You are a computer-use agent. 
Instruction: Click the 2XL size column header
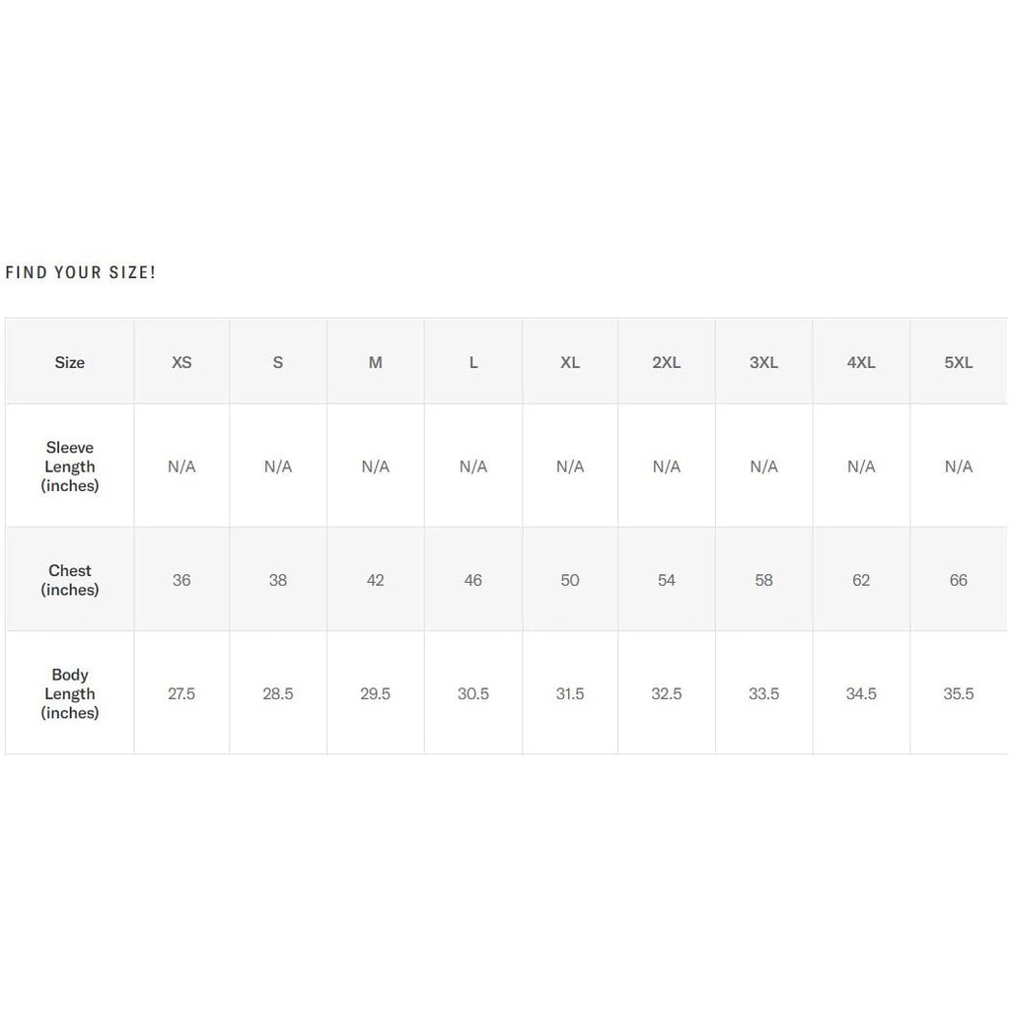667,363
